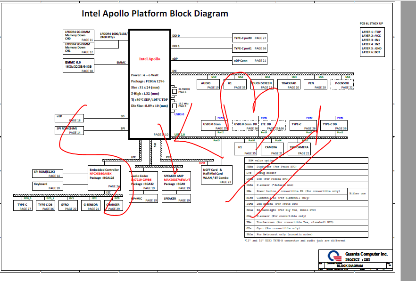Select the CHARGER PAGE 29 block

pos(114,206)
